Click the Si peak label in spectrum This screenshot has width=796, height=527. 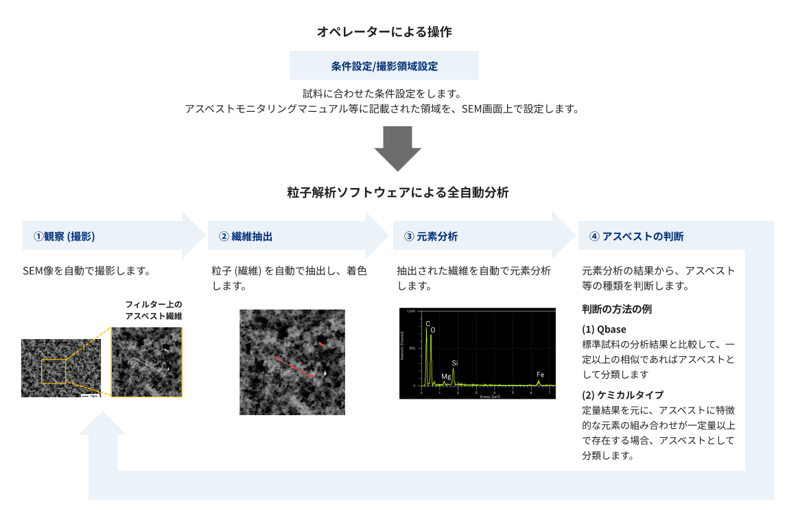click(x=454, y=362)
